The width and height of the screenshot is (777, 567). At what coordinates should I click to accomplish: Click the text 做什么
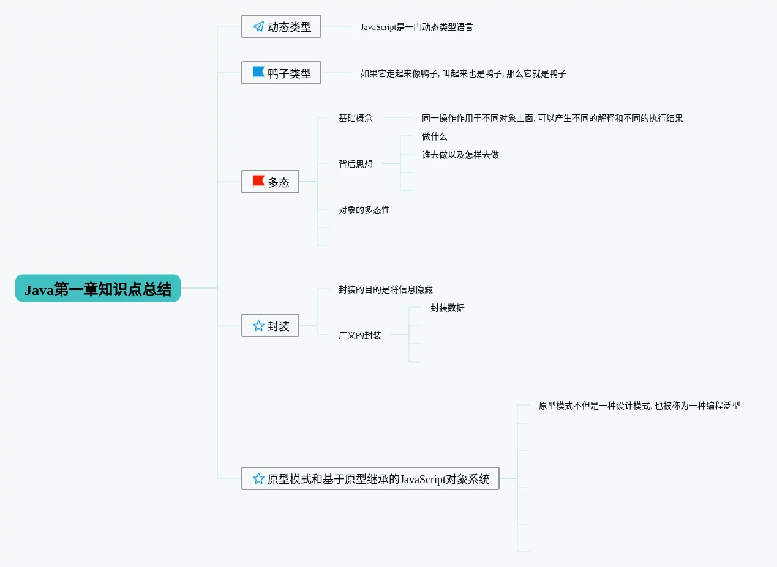click(x=435, y=136)
